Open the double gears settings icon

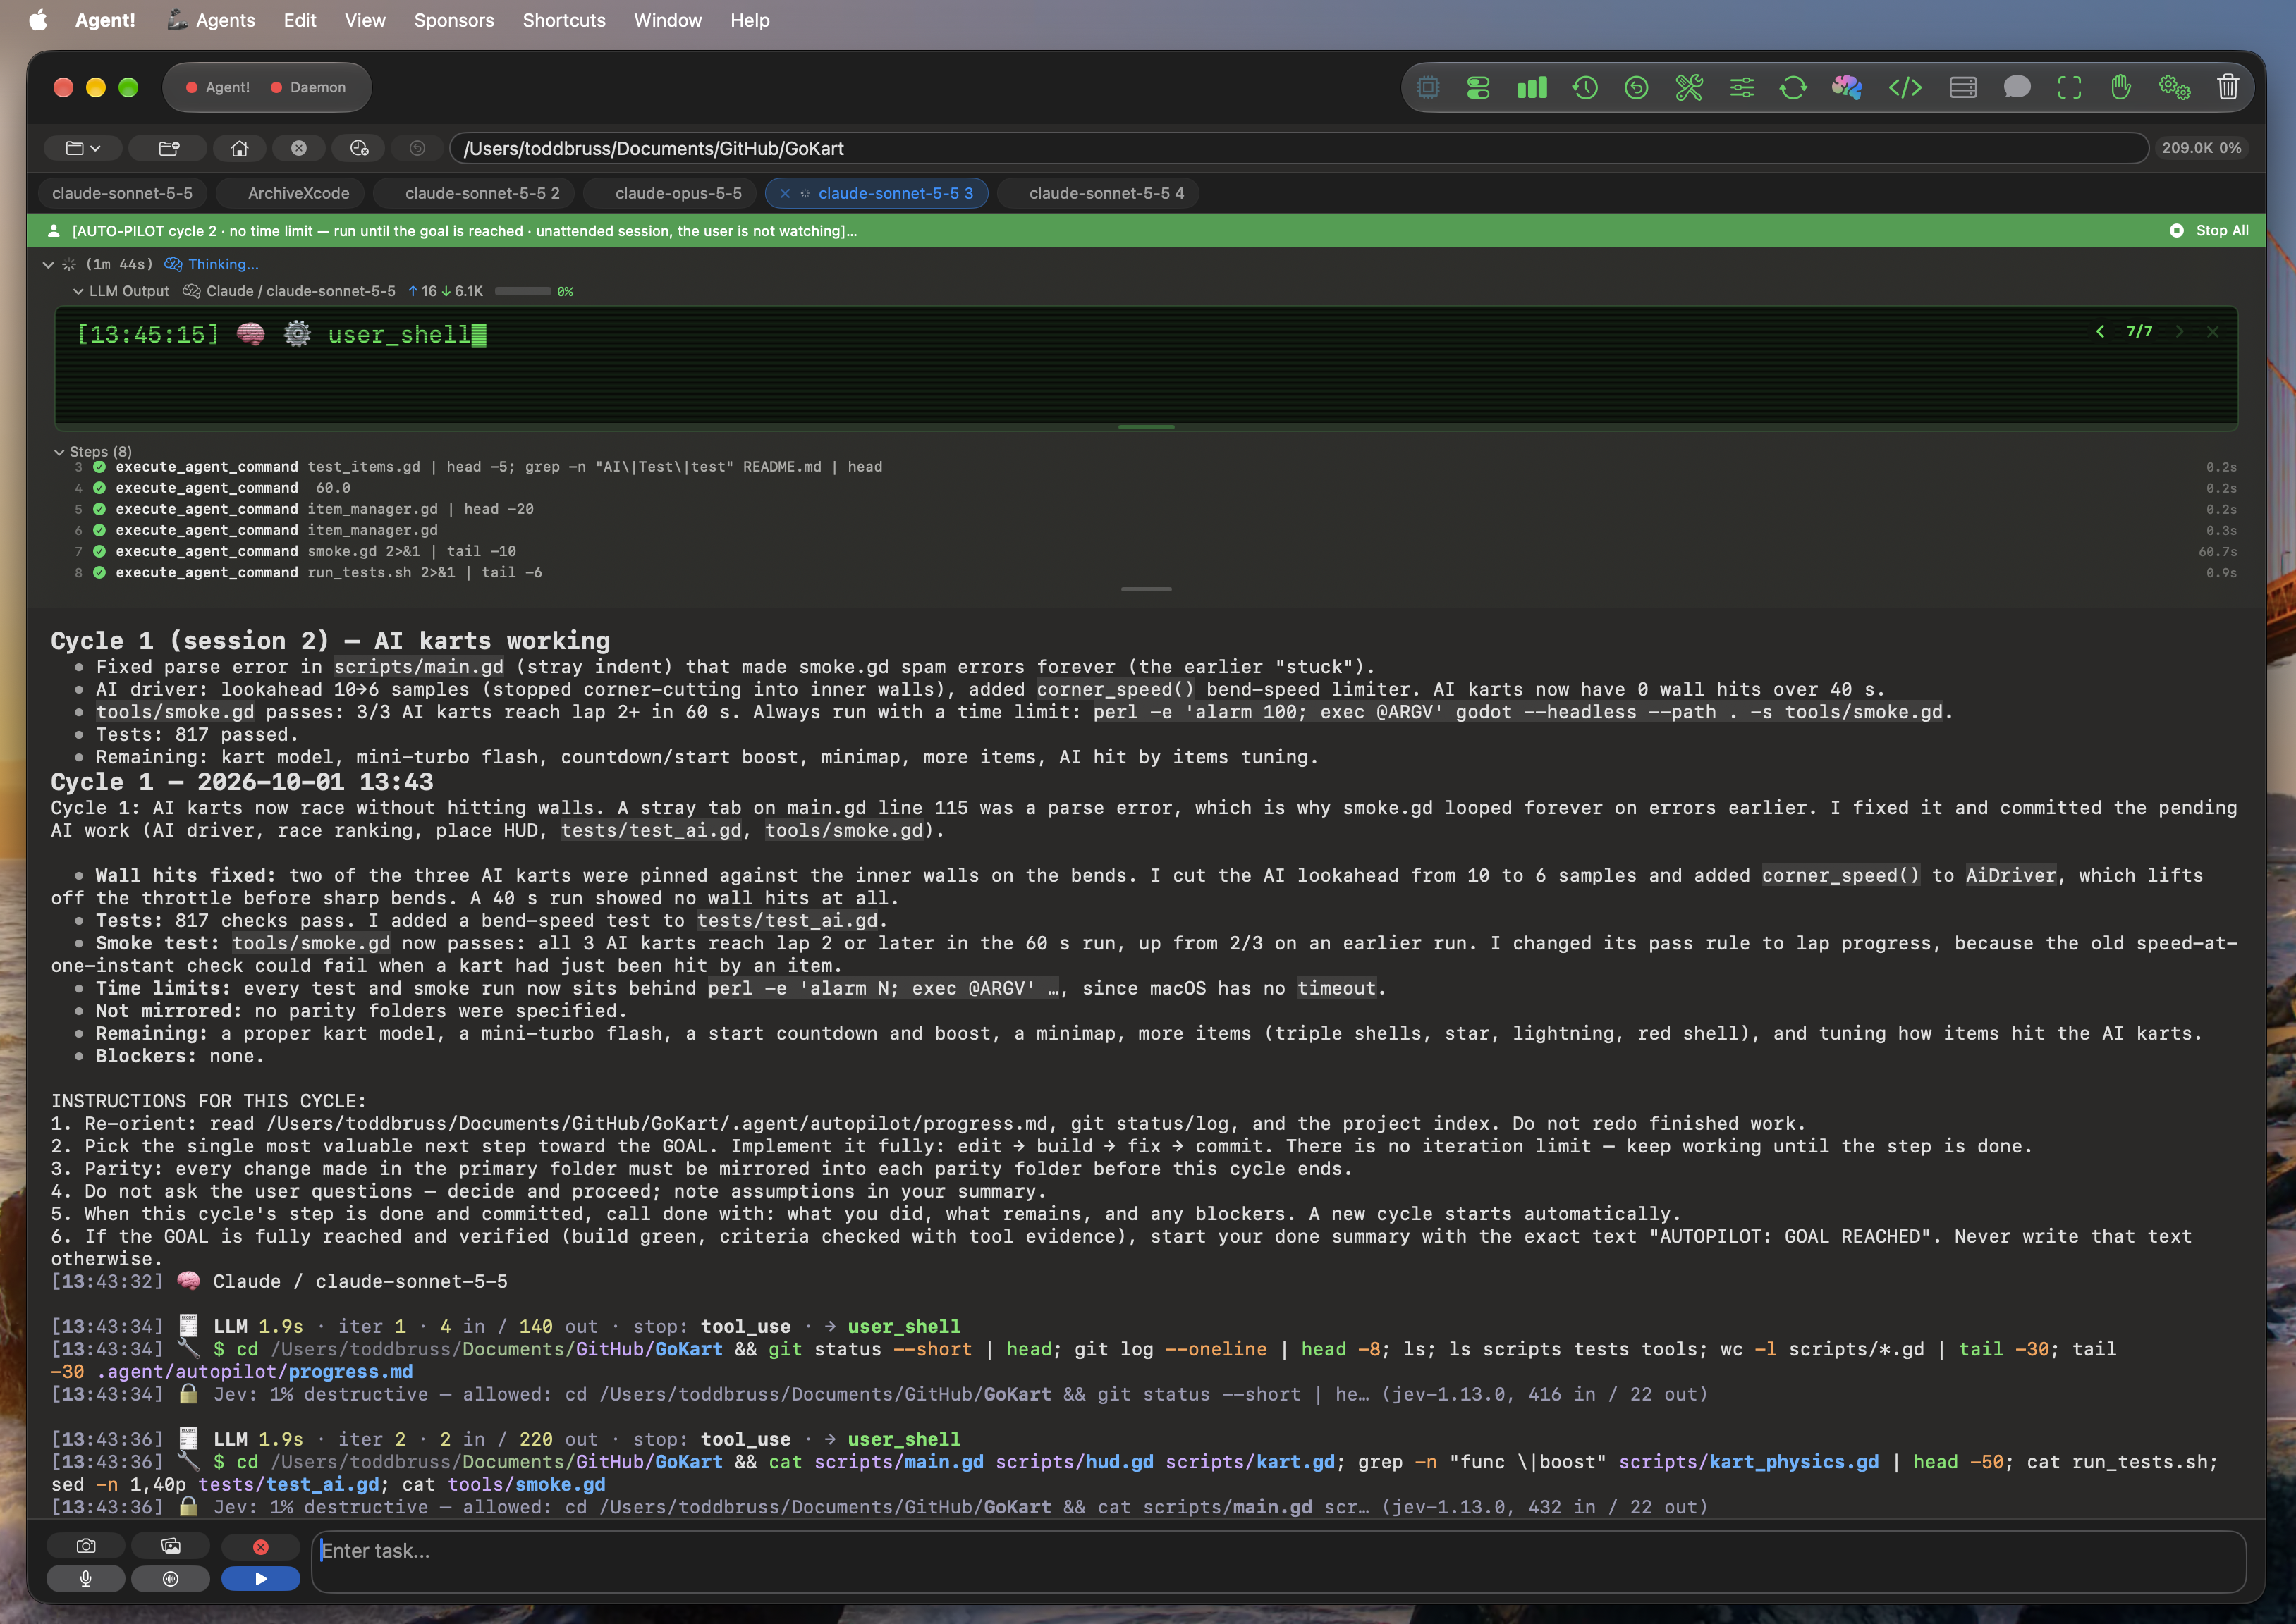(x=2174, y=88)
